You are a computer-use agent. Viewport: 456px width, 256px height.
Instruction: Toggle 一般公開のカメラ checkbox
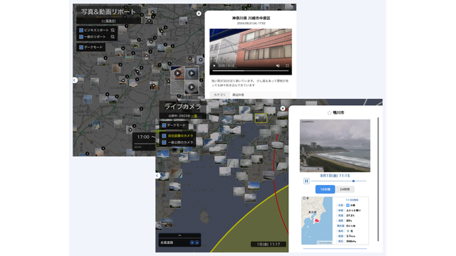pyautogui.click(x=164, y=142)
